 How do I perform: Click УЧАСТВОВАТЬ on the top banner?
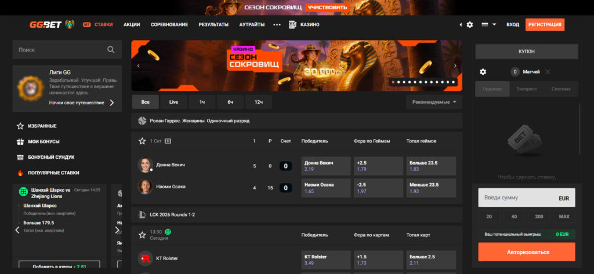[x=327, y=7]
